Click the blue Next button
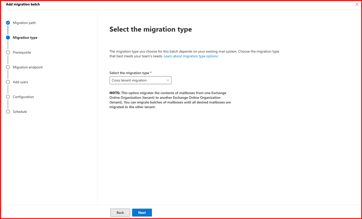 pyautogui.click(x=142, y=213)
